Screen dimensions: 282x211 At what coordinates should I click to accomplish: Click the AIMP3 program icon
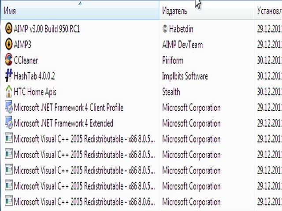point(9,44)
